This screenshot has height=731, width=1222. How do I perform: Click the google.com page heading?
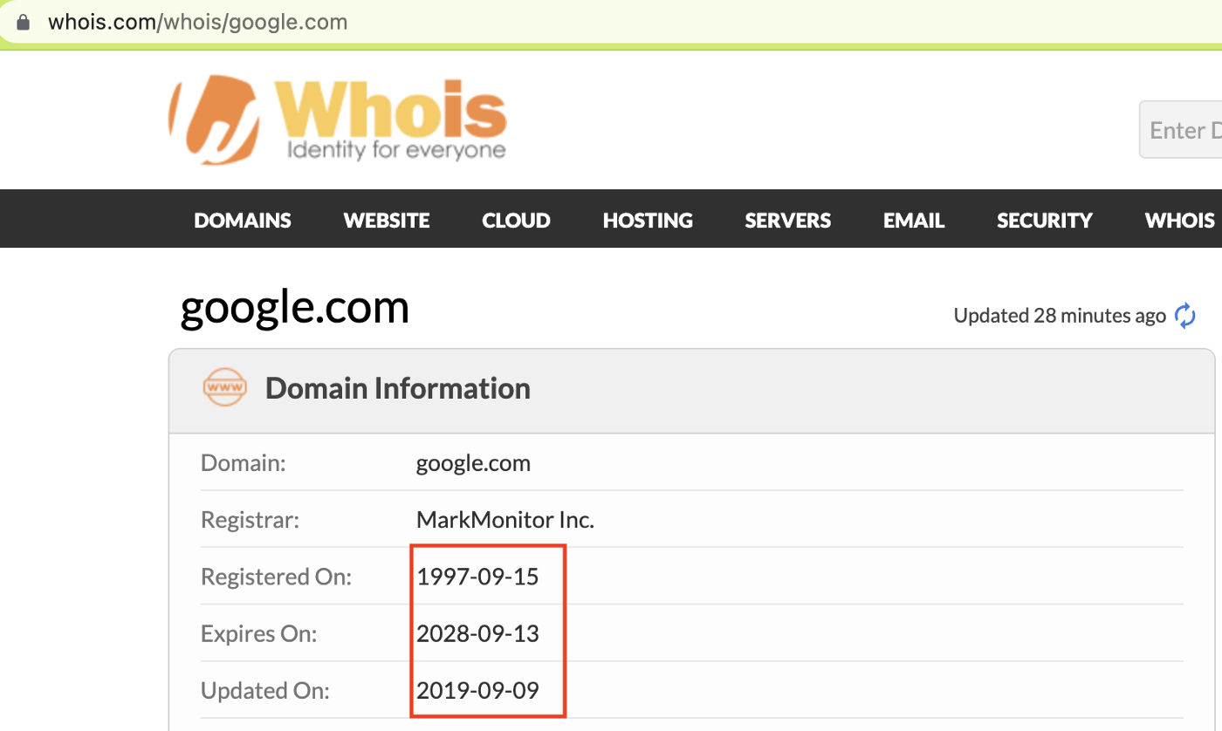click(x=294, y=306)
